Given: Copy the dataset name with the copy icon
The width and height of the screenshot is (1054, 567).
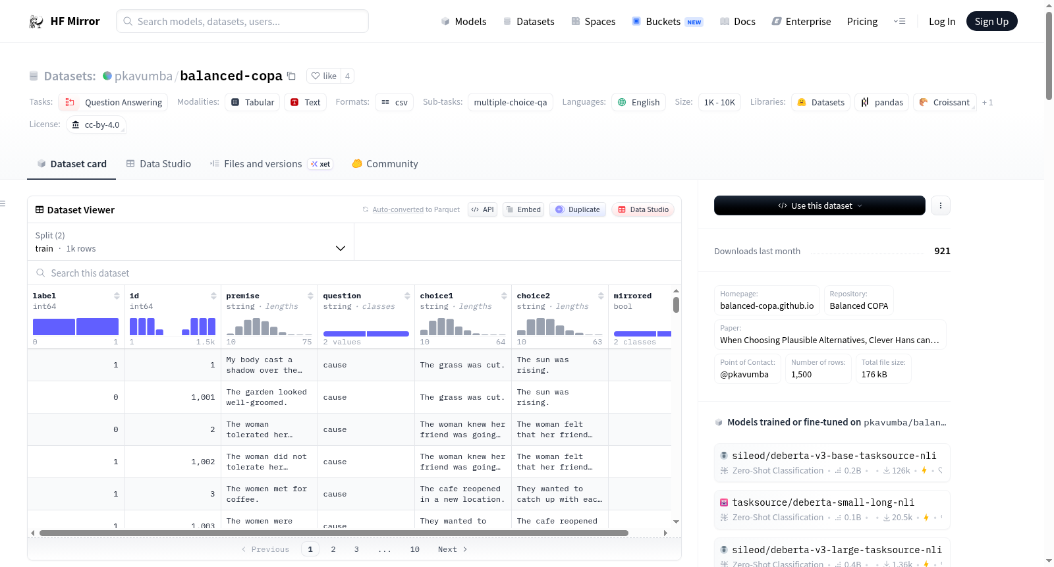Looking at the screenshot, I should coord(291,76).
